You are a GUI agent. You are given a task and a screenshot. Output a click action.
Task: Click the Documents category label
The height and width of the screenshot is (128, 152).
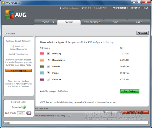coord(58,60)
